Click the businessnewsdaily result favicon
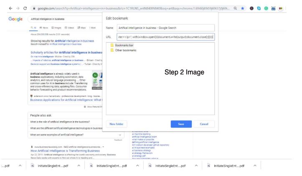Viewport: 302px width, 176px height. (32, 147)
